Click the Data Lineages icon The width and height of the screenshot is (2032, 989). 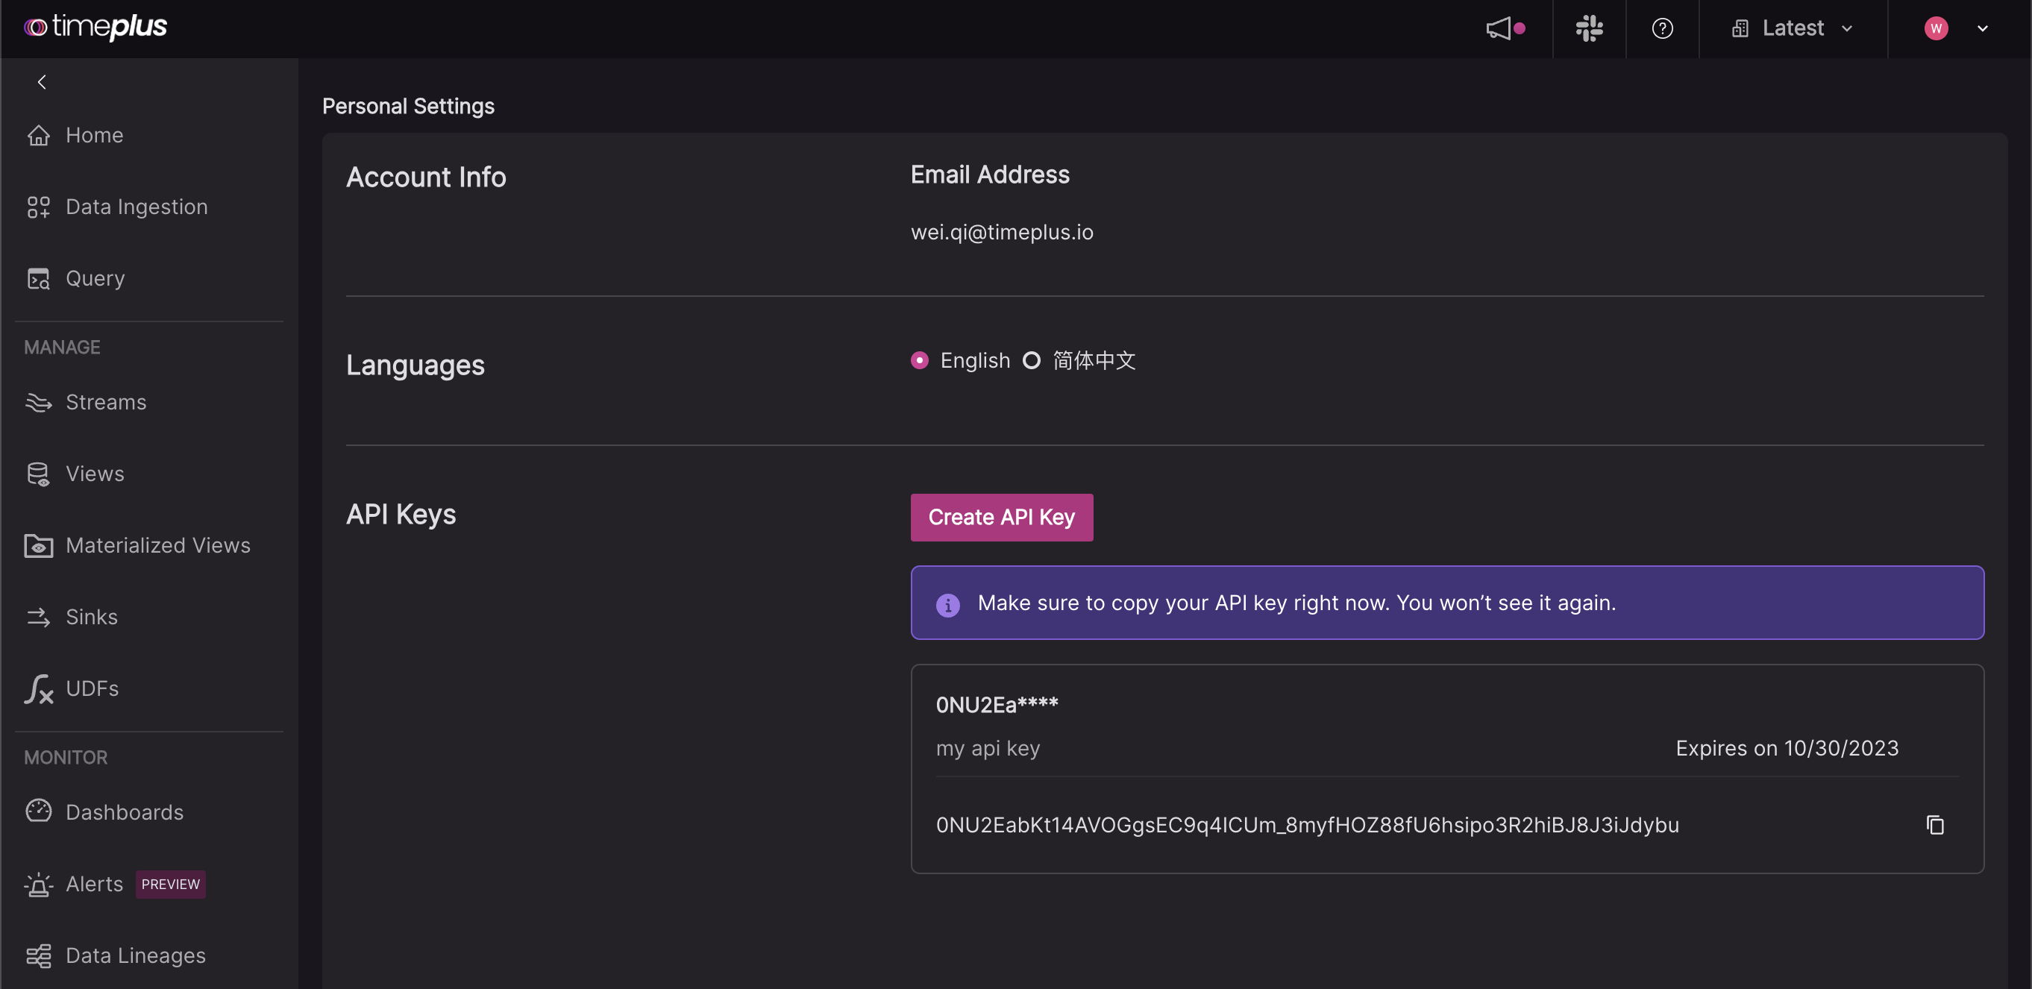(39, 956)
